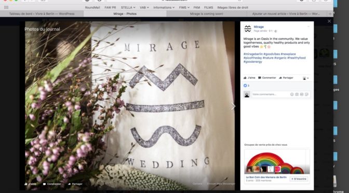Click the post privacy globe icon

point(276,31)
